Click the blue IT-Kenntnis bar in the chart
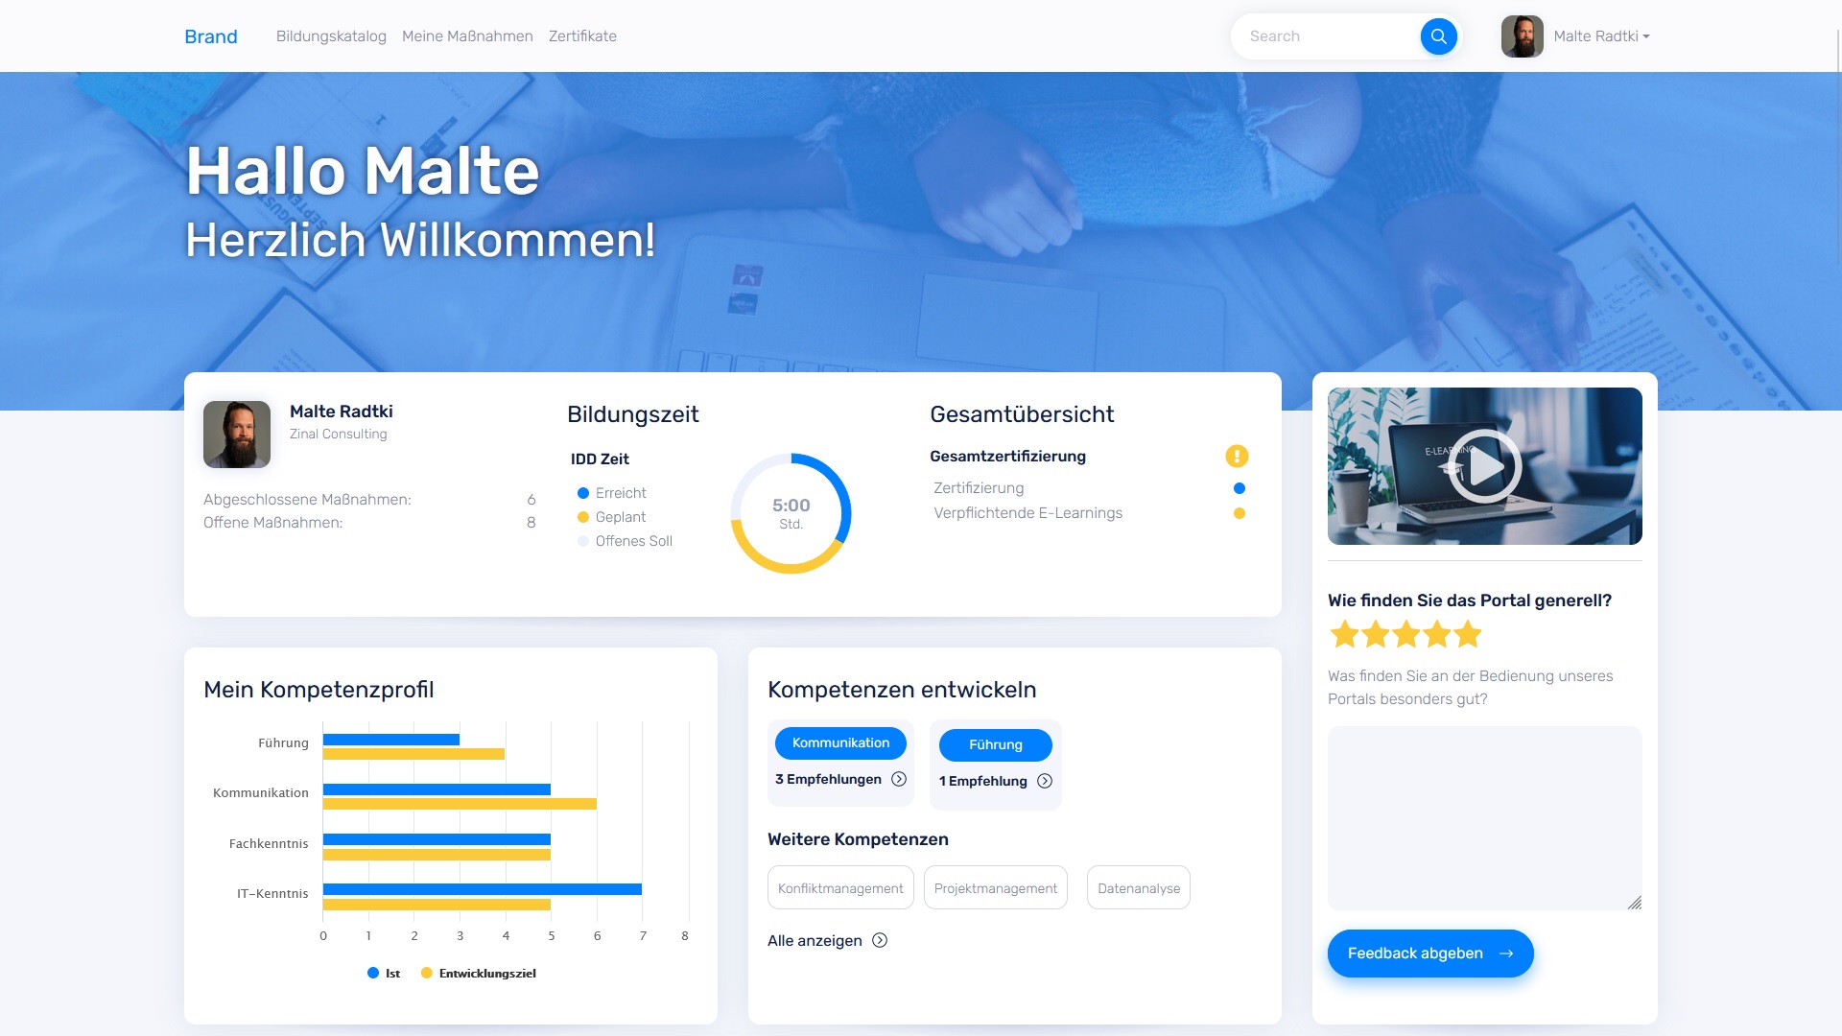 483,889
